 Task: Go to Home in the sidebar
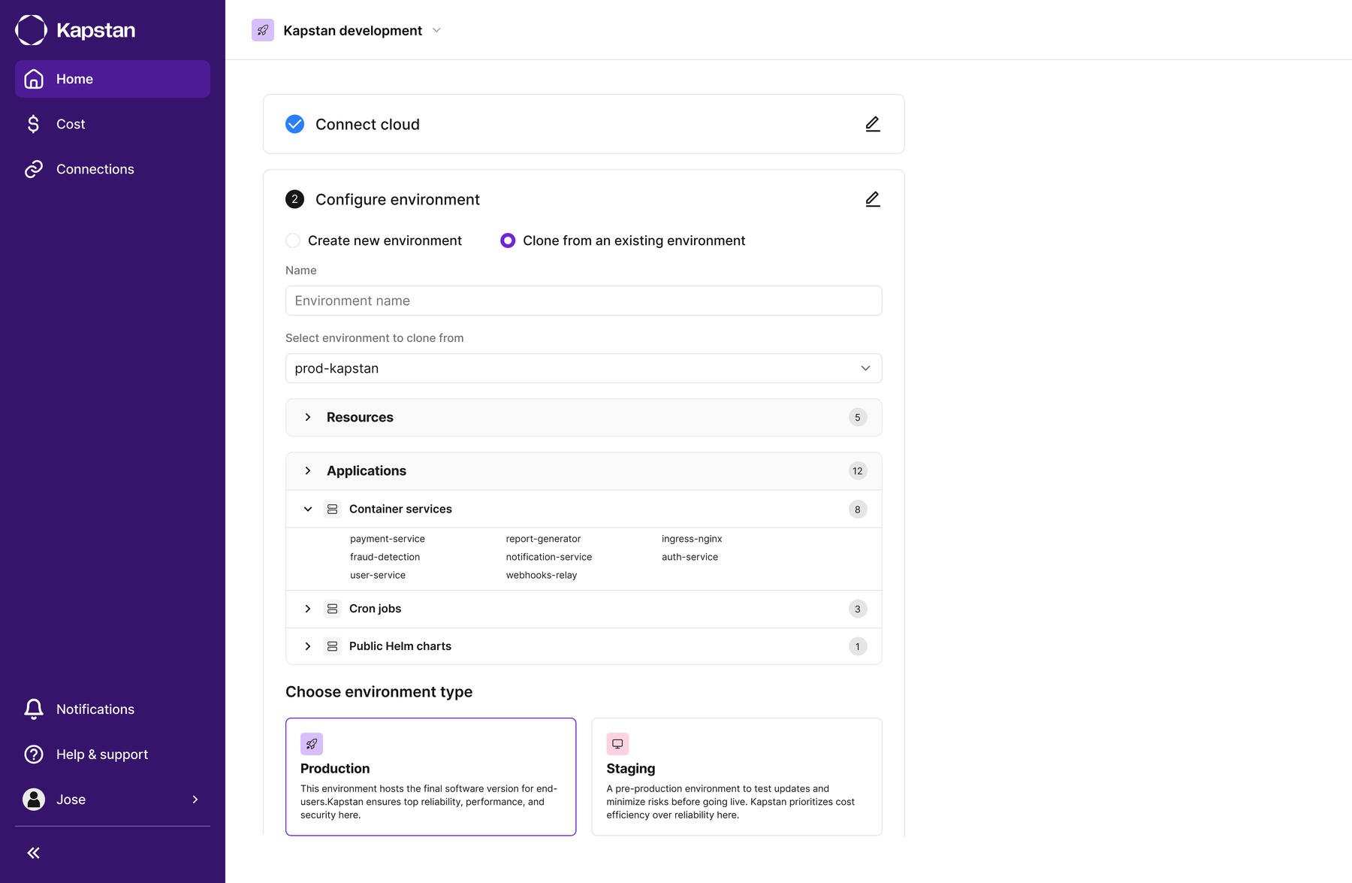click(113, 79)
